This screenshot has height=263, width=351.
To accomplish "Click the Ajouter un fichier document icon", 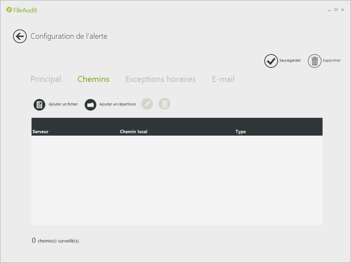I will point(39,104).
